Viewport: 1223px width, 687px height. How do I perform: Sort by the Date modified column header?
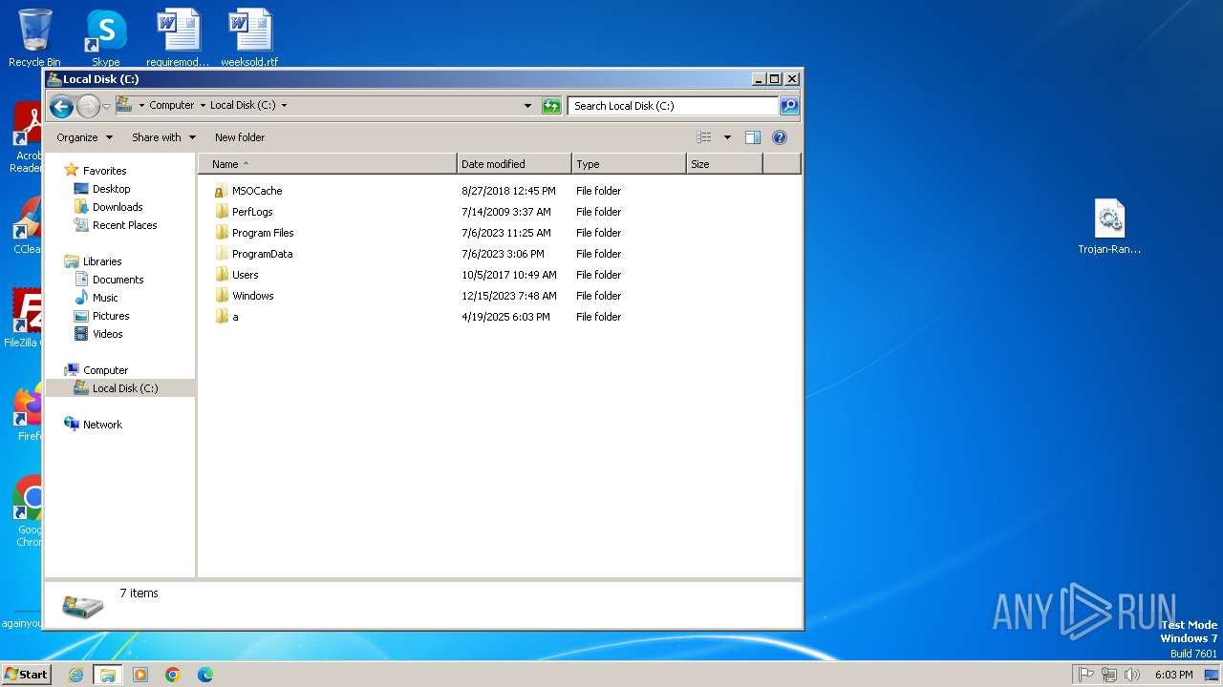(x=514, y=164)
